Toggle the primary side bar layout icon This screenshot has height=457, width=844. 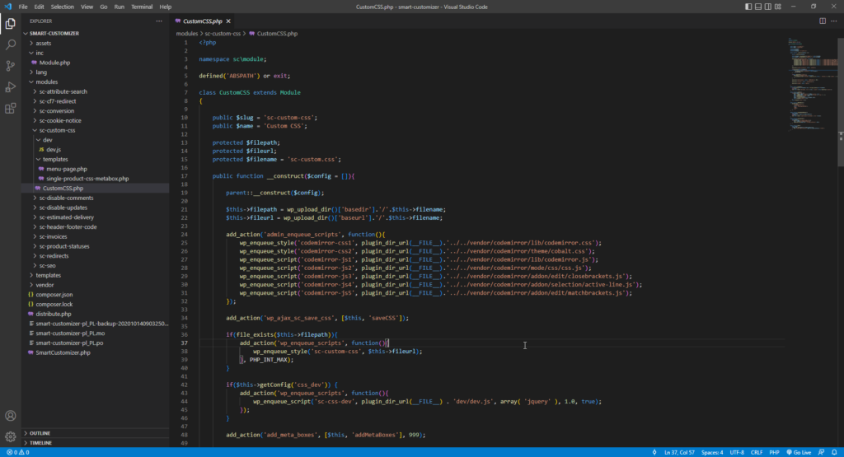748,7
